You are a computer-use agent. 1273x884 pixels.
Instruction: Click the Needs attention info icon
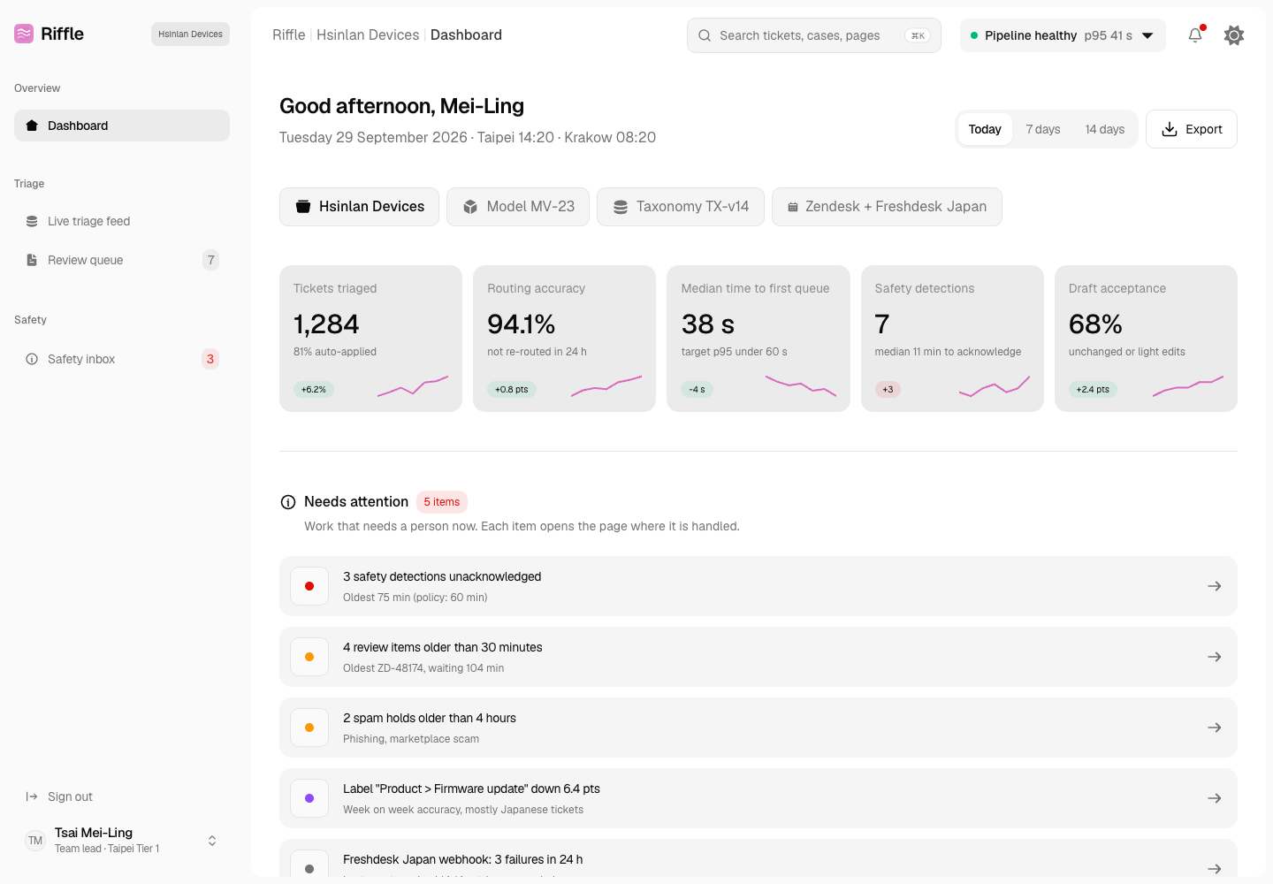click(288, 502)
